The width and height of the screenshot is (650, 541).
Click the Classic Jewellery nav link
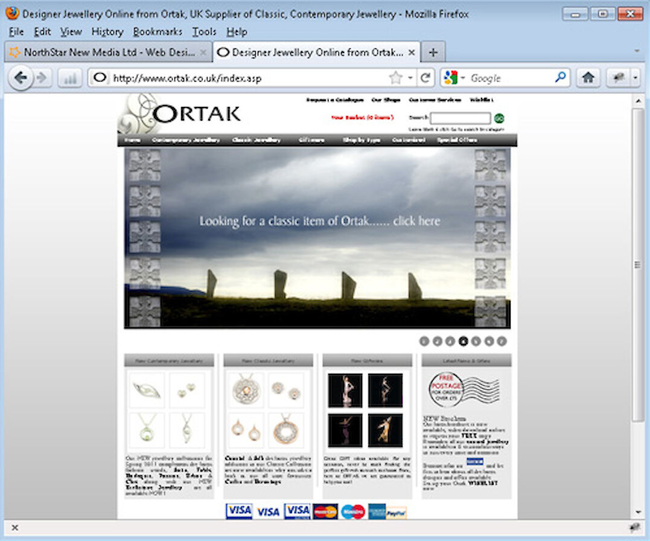click(x=256, y=140)
